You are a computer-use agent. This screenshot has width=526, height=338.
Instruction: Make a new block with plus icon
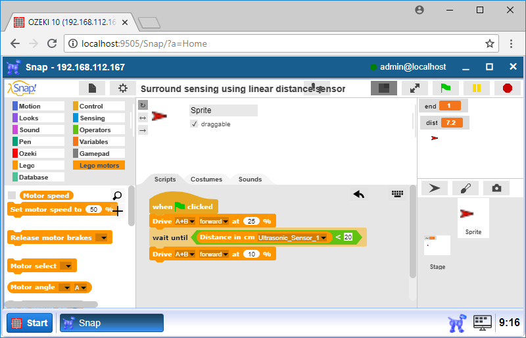point(118,211)
